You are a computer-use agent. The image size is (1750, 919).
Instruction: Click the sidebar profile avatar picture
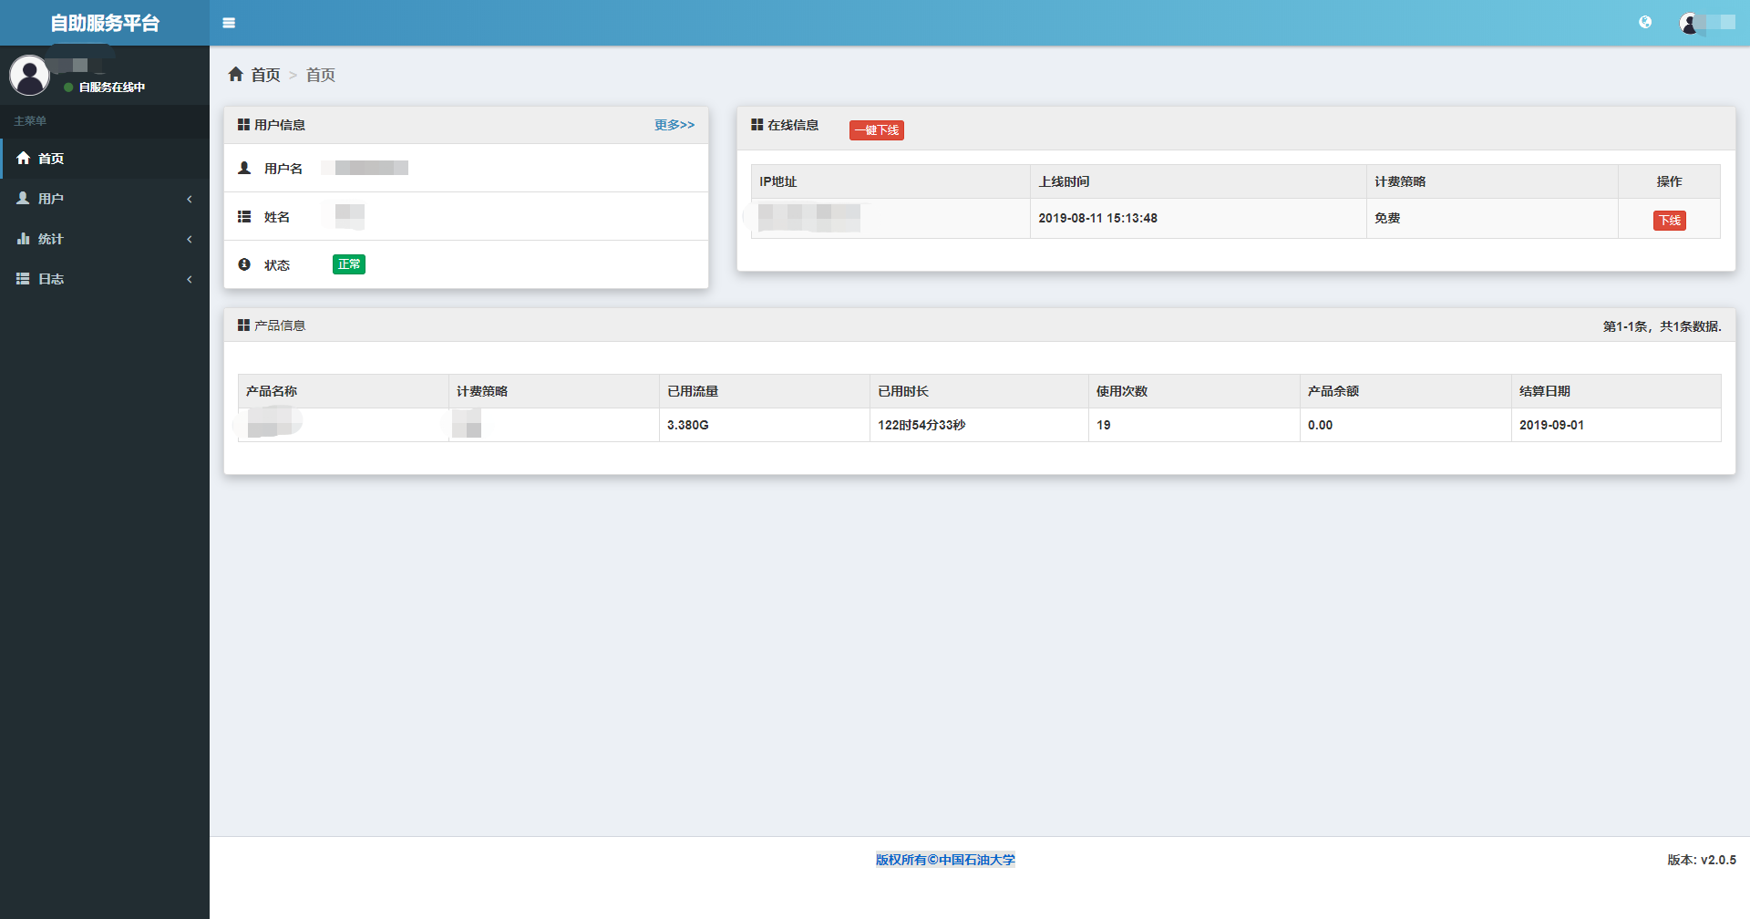(29, 76)
